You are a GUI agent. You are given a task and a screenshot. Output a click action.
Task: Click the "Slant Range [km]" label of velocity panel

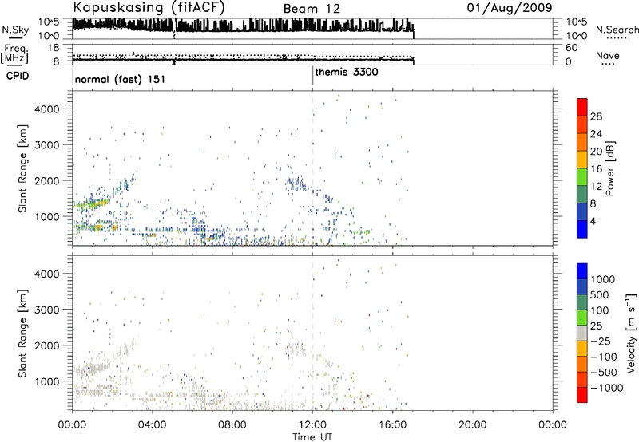point(22,333)
